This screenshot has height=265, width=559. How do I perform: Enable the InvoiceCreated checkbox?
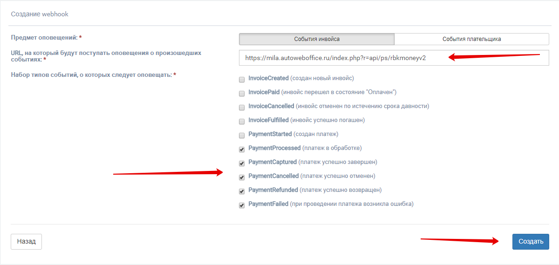tap(242, 79)
